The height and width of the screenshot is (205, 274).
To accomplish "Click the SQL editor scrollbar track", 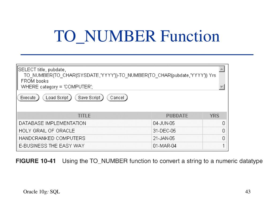I will pyautogui.click(x=222, y=78).
